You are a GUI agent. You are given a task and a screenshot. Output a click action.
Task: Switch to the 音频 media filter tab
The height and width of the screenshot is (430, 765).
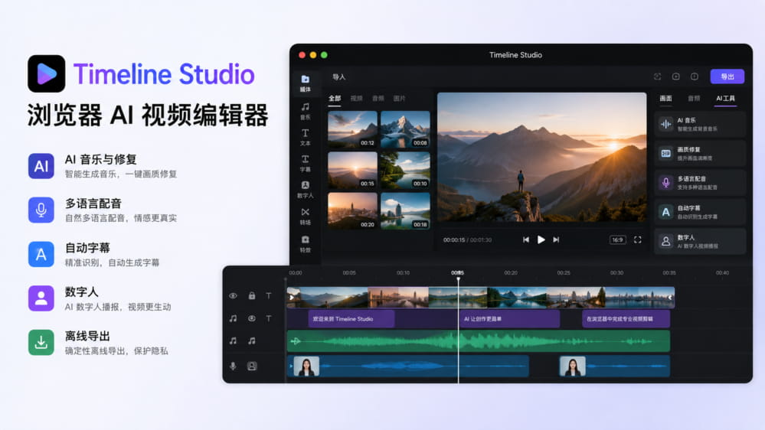point(378,99)
